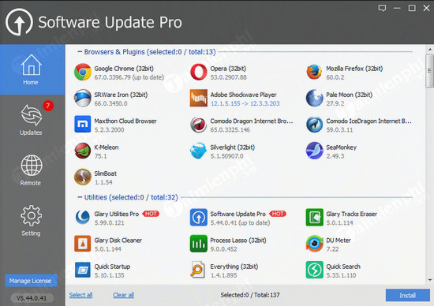Click the Mozilla Firefox (32bit) name

(x=354, y=69)
